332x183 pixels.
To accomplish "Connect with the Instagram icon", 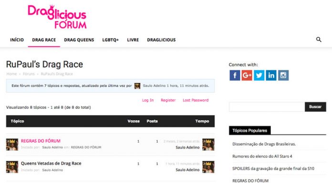I will 283,76.
